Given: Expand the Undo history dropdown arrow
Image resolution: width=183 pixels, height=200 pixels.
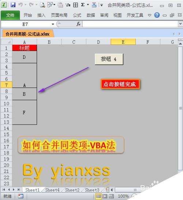Looking at the screenshot, I should [x=26, y=5].
